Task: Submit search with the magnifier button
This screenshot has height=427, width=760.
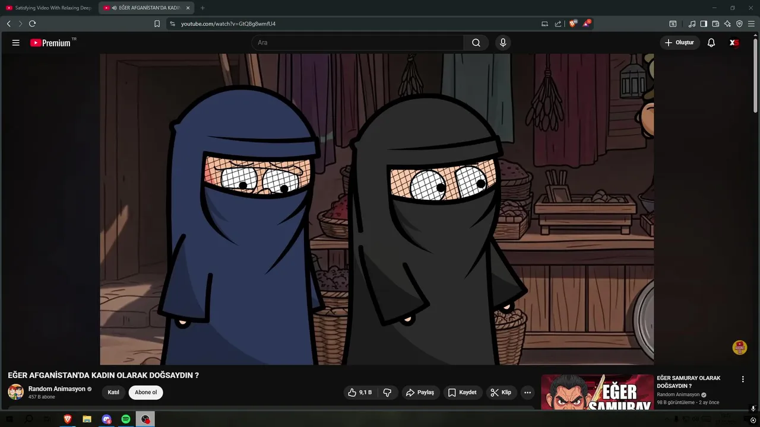Action: (x=476, y=43)
